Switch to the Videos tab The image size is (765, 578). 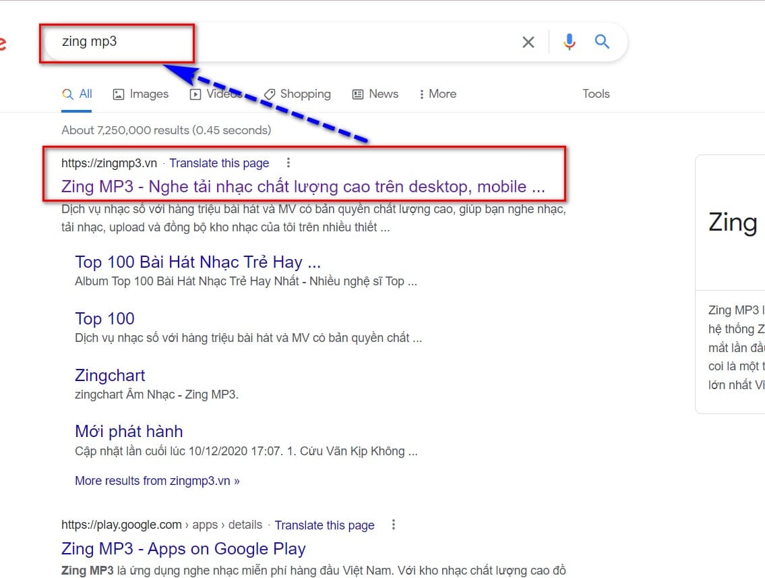216,94
